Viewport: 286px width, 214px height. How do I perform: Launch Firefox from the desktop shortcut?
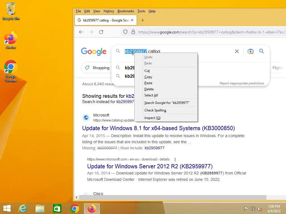(11, 40)
